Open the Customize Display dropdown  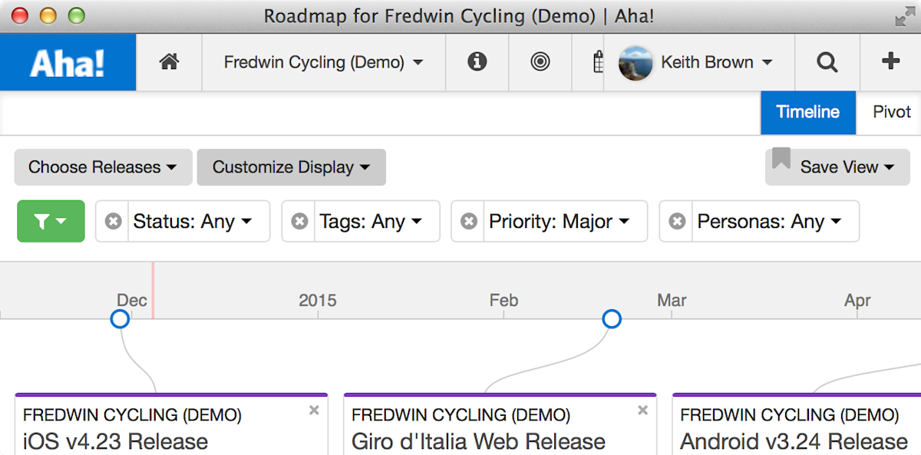coord(291,167)
